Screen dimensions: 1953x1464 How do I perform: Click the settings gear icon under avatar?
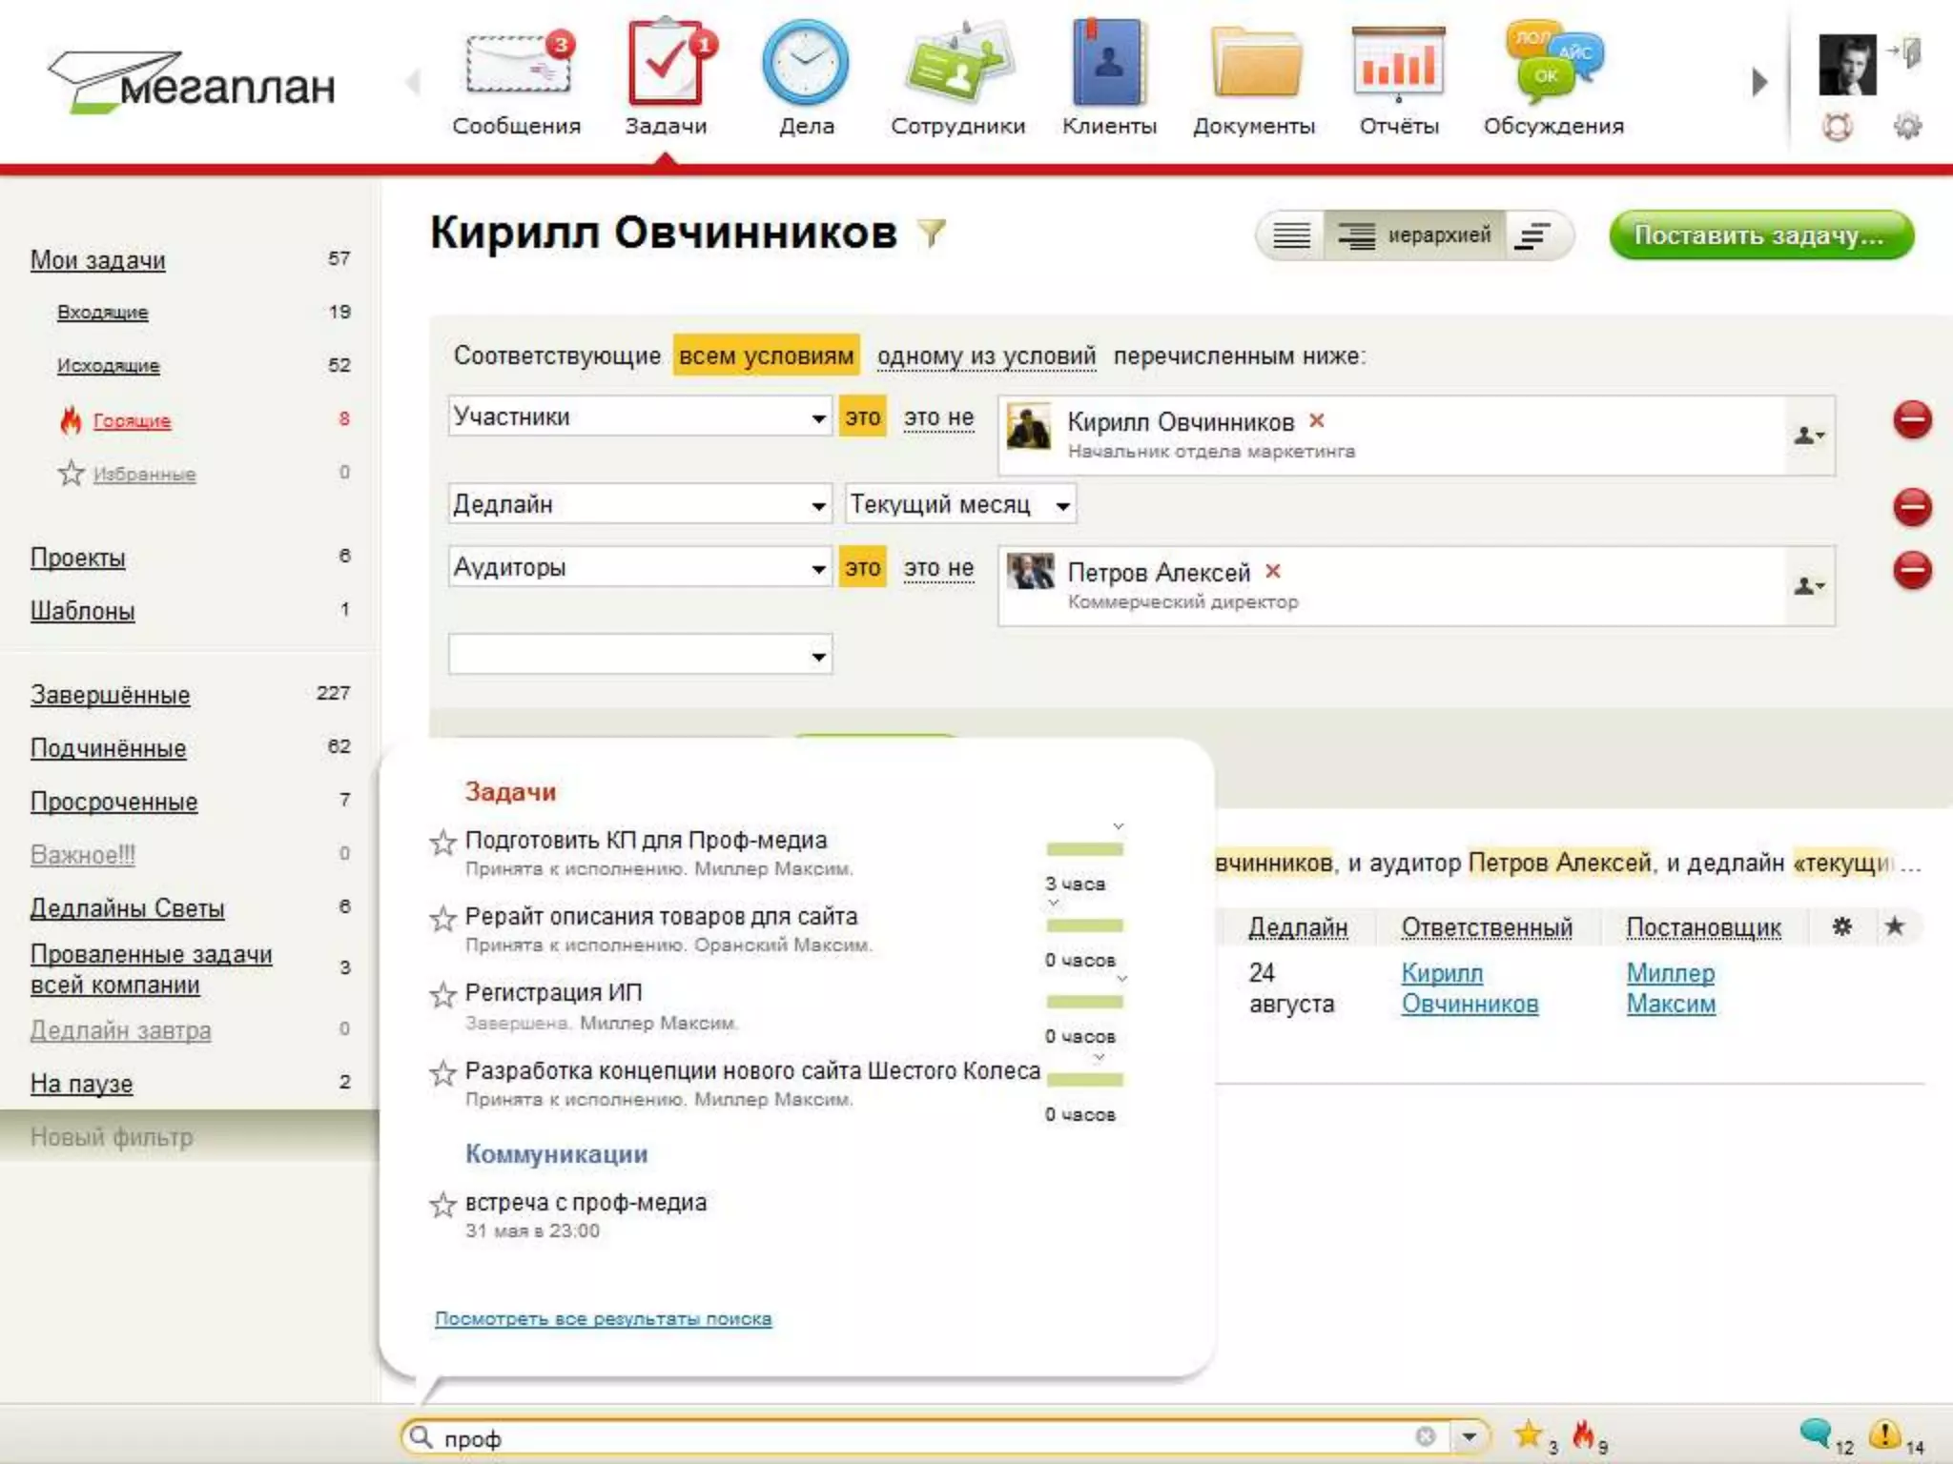coord(1906,126)
